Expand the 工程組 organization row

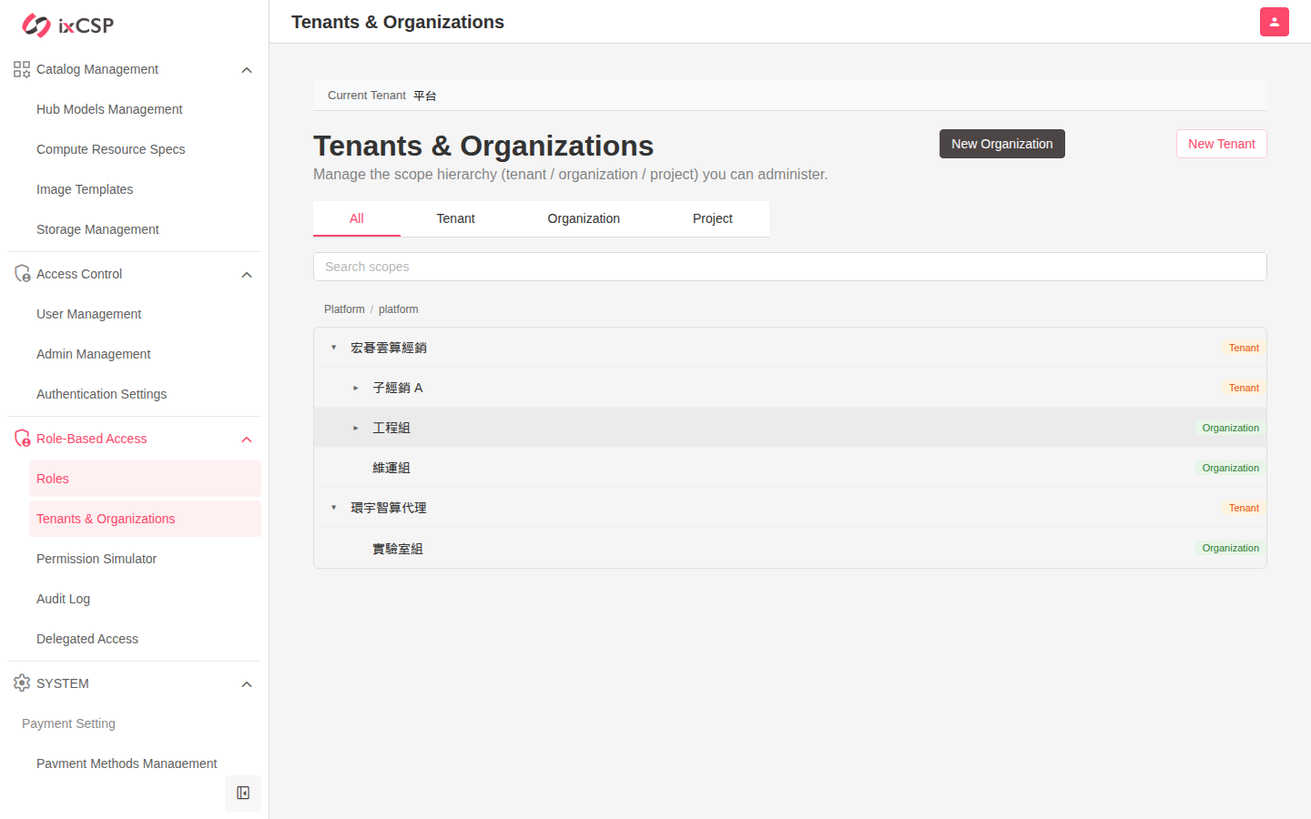356,428
